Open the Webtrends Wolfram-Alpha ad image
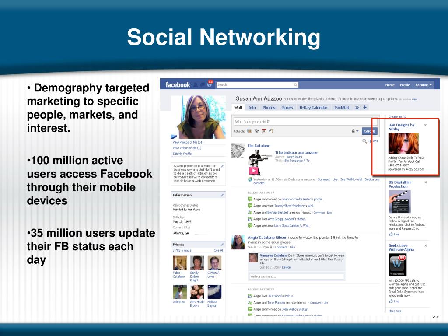The width and height of the screenshot is (448, 336). tap(397, 265)
